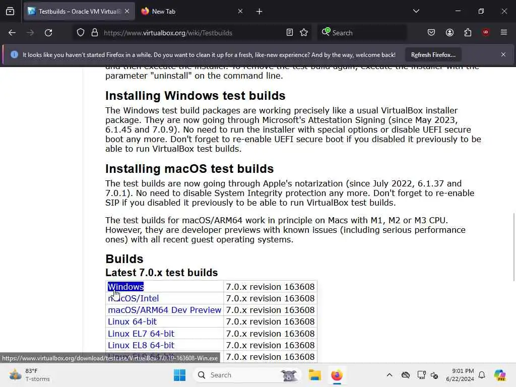Open the Extensions puzzle icon
The height and width of the screenshot is (387, 516).
468,33
